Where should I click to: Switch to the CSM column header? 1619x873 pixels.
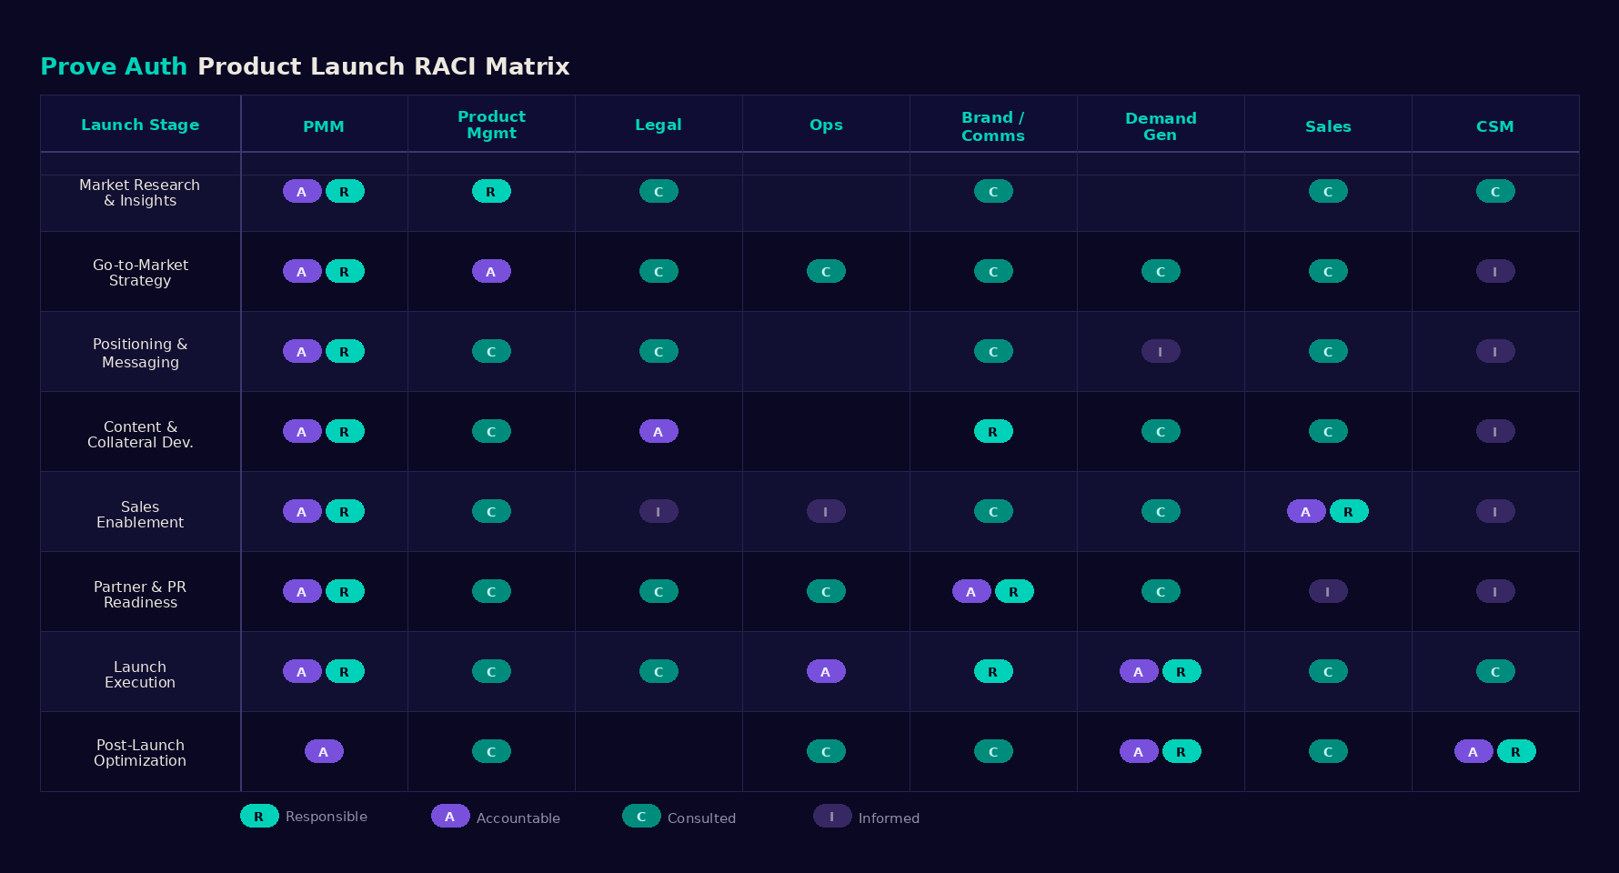pos(1495,126)
